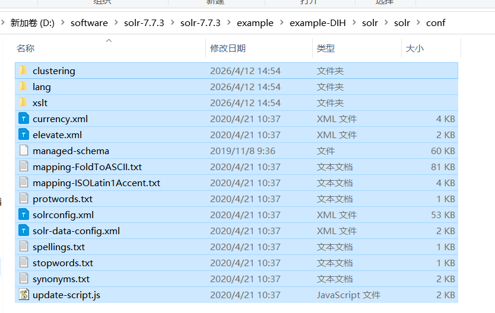Sort files by 名称 column header
Viewport: 495px width, 313px height.
point(26,48)
